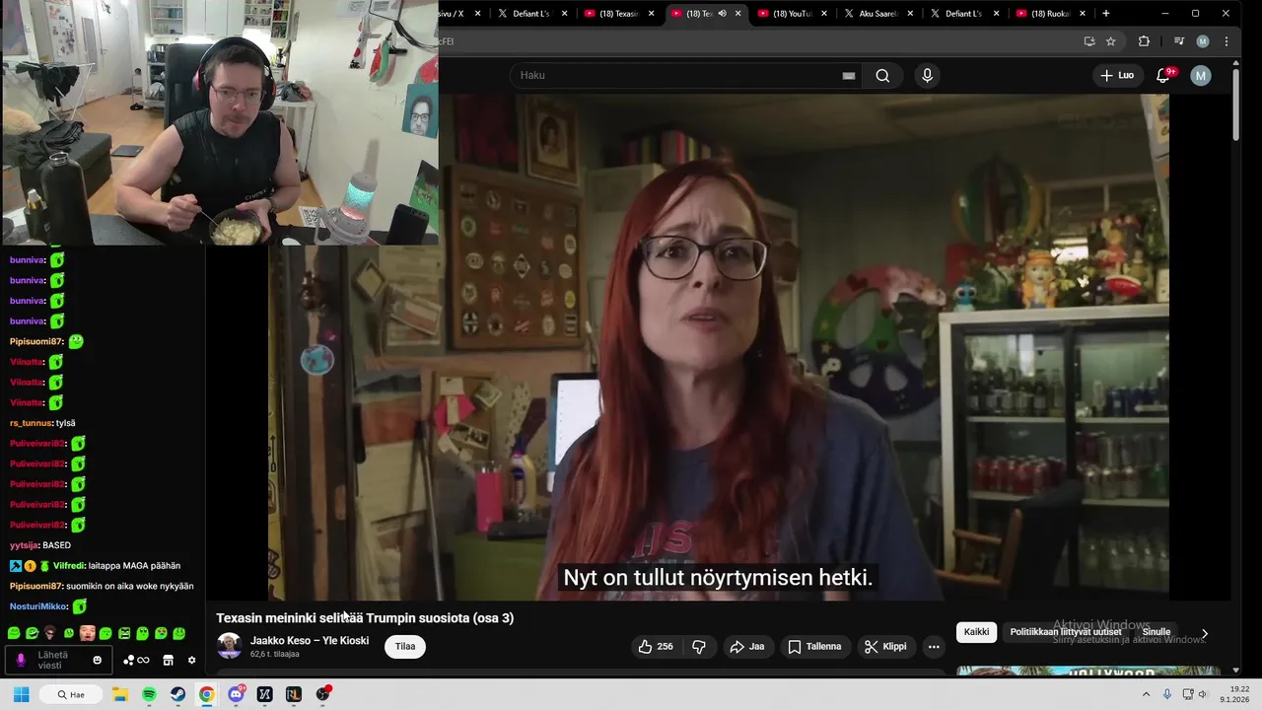Open the Chrome profile avatar

click(x=1203, y=41)
